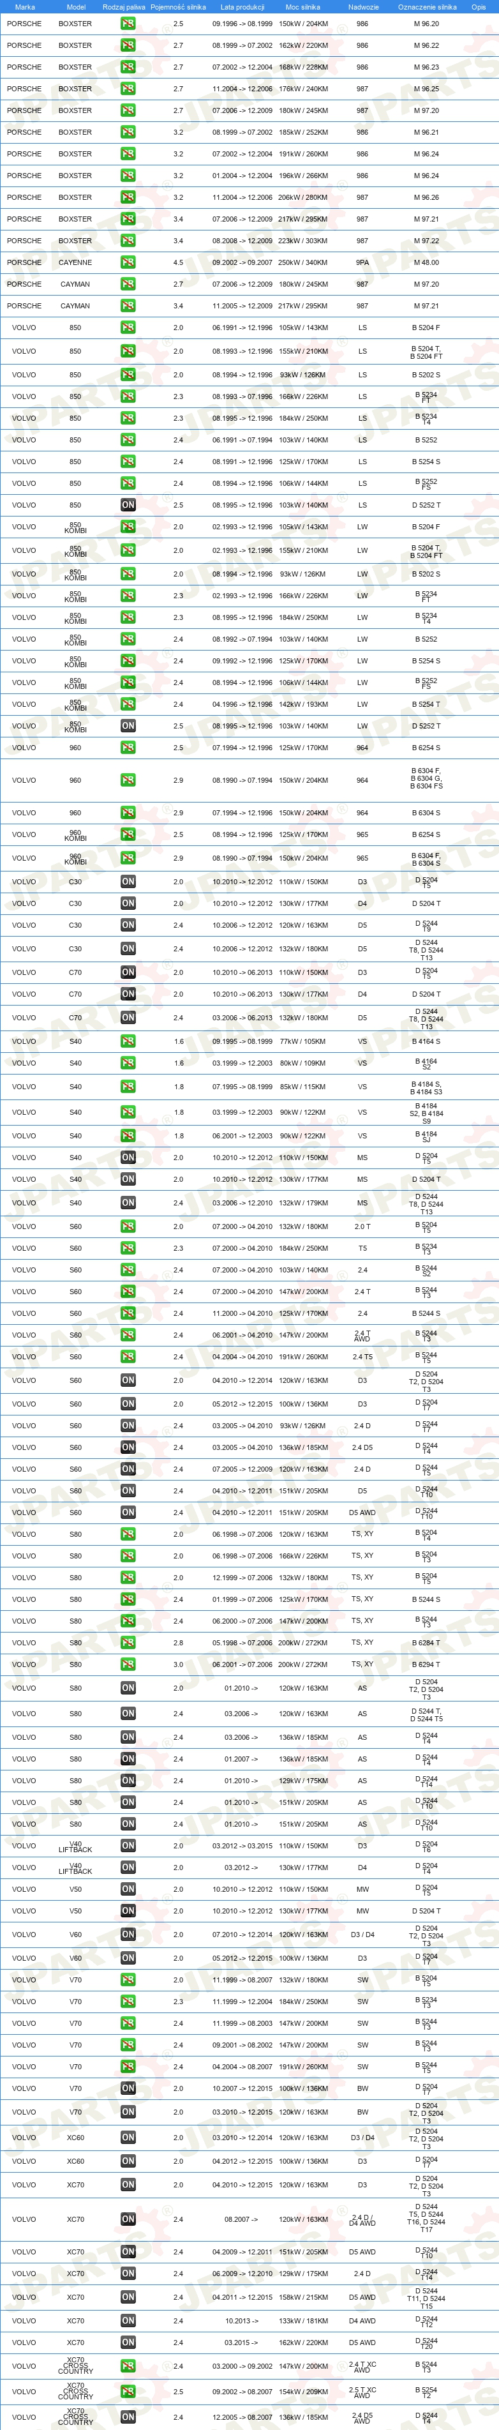Click petrol icon in Porsche Cayenne row
The image size is (499, 2430).
tap(128, 262)
